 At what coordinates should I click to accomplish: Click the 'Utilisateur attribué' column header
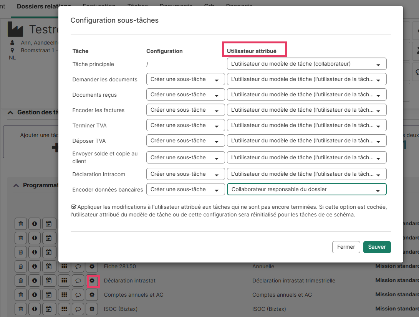252,51
